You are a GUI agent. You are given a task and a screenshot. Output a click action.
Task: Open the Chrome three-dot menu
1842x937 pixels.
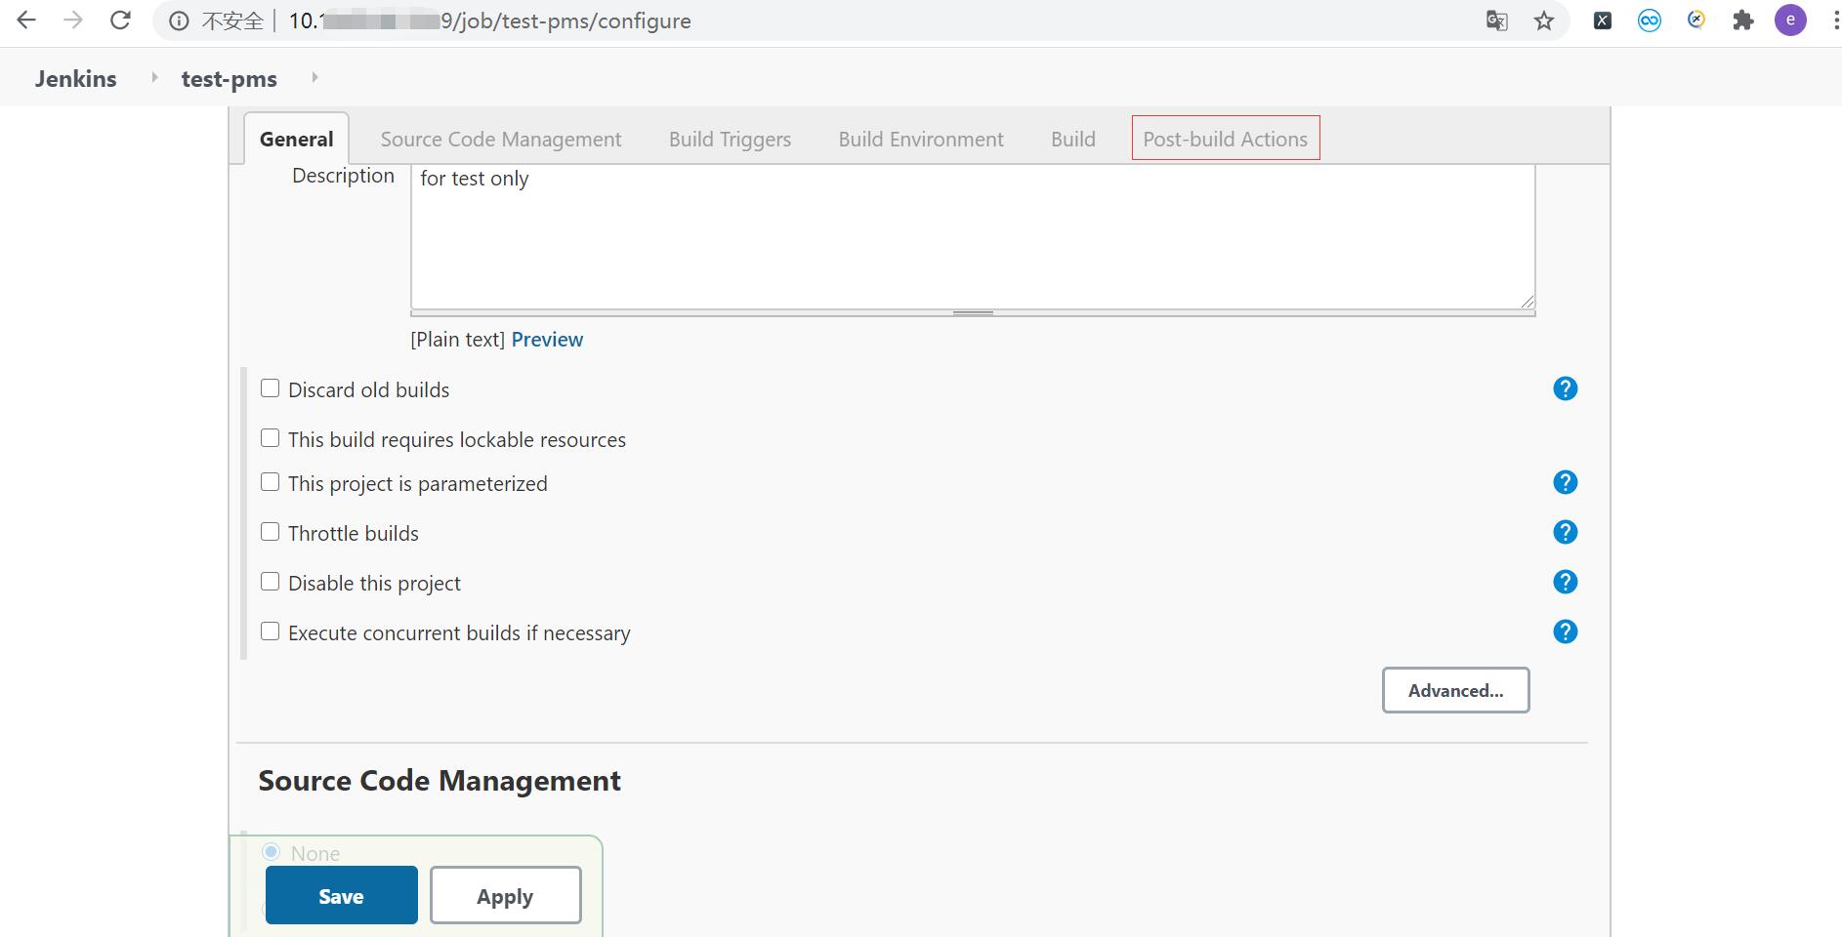coord(1836,20)
